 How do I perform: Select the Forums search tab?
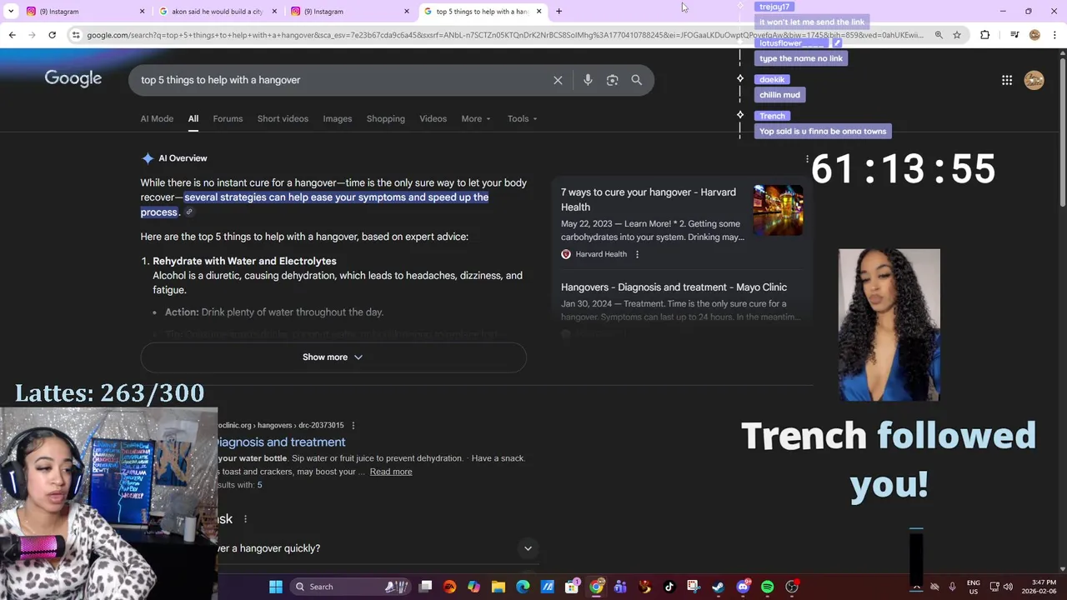coord(228,118)
